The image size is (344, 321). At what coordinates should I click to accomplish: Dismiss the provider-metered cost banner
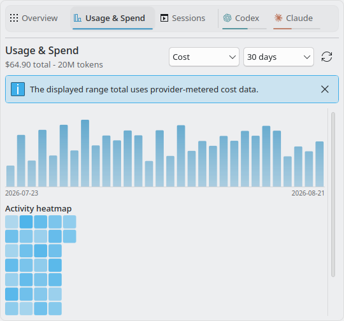coord(325,89)
